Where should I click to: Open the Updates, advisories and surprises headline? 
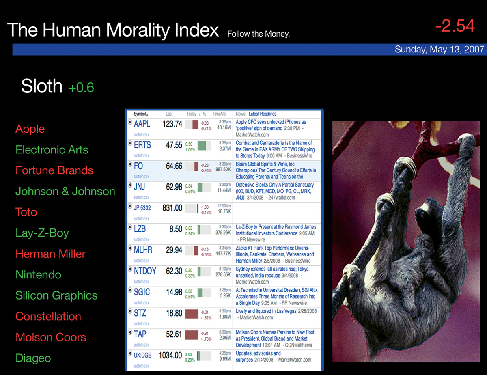coord(258,356)
